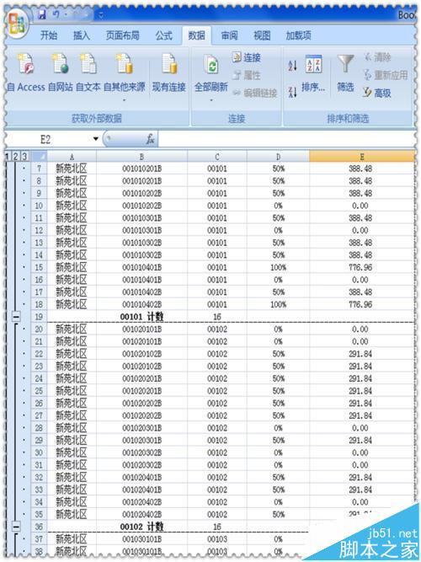Select column E header
The height and width of the screenshot is (562, 421).
point(362,156)
